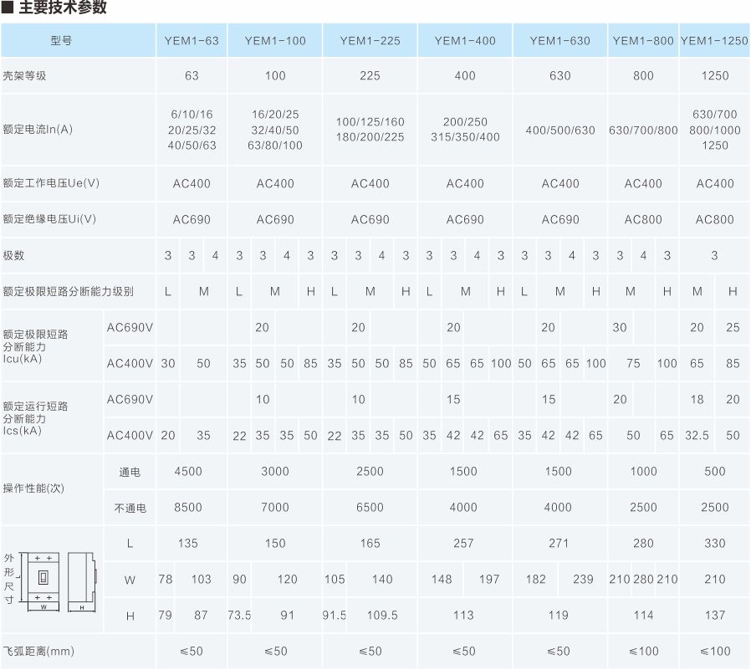The height and width of the screenshot is (670, 751).
Task: Select the 630/700 800/1000 1250 current cell
Action: pyautogui.click(x=714, y=130)
